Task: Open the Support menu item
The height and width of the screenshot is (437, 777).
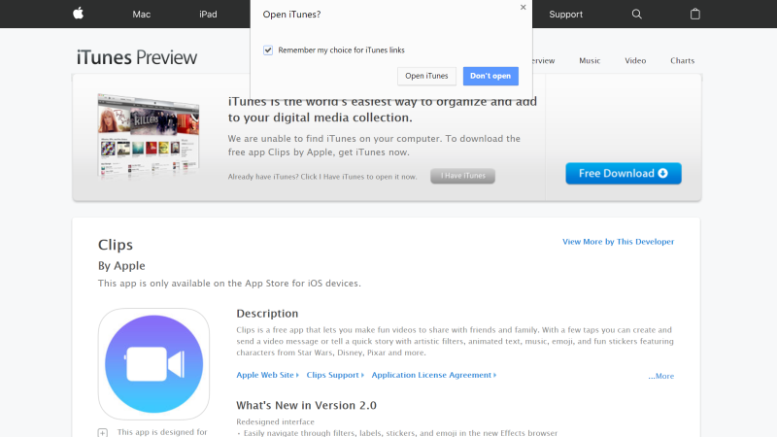Action: coord(566,15)
